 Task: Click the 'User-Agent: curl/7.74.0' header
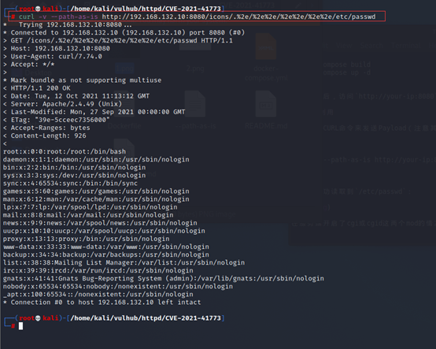pos(53,57)
